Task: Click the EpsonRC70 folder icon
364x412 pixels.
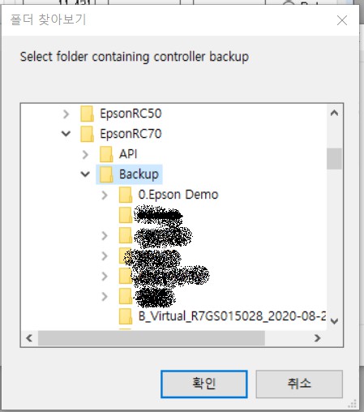Action: 87,134
